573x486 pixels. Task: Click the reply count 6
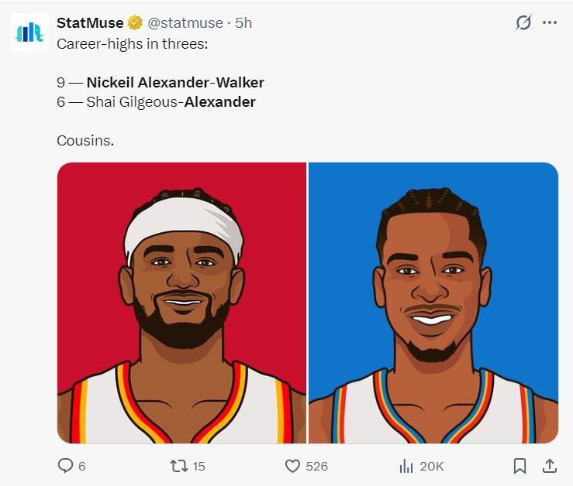(82, 466)
